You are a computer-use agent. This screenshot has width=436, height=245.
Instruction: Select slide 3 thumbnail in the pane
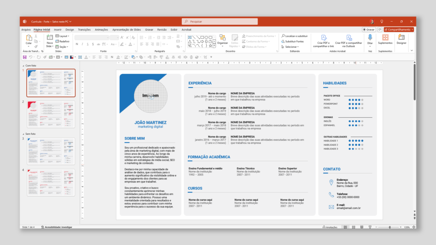tap(51, 151)
